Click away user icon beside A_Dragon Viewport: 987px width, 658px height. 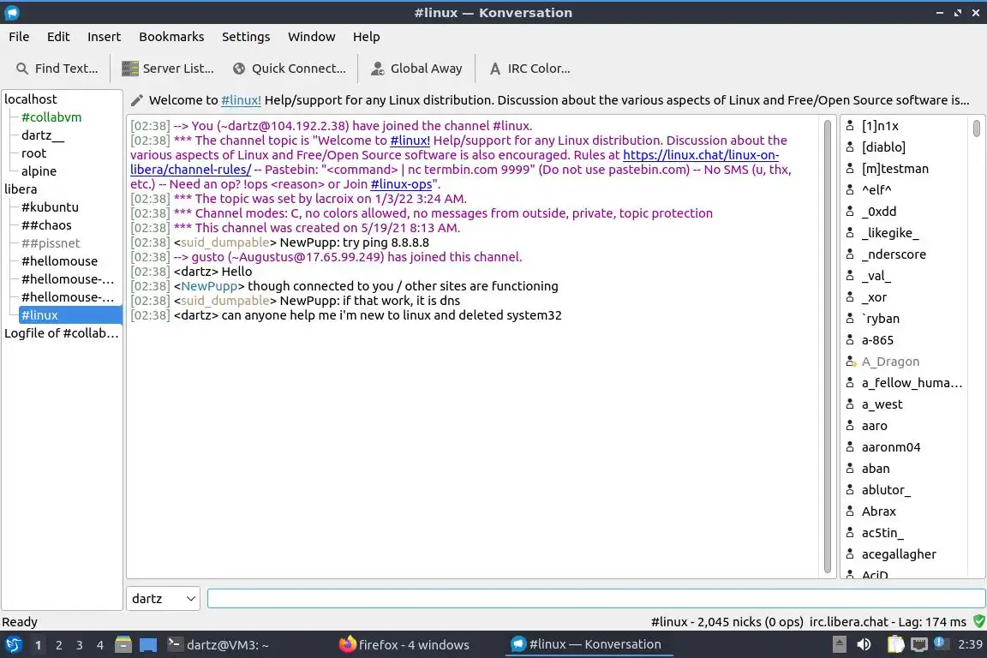851,362
